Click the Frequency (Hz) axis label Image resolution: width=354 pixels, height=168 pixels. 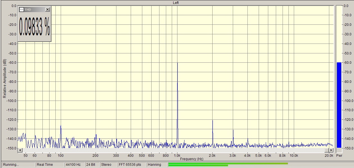[191, 159]
